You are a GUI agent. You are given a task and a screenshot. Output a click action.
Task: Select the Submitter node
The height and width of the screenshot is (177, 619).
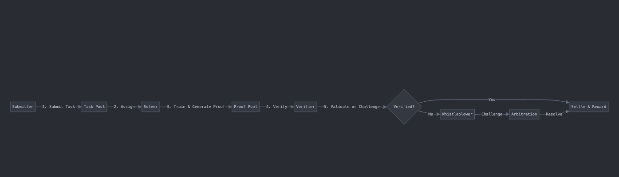(23, 107)
